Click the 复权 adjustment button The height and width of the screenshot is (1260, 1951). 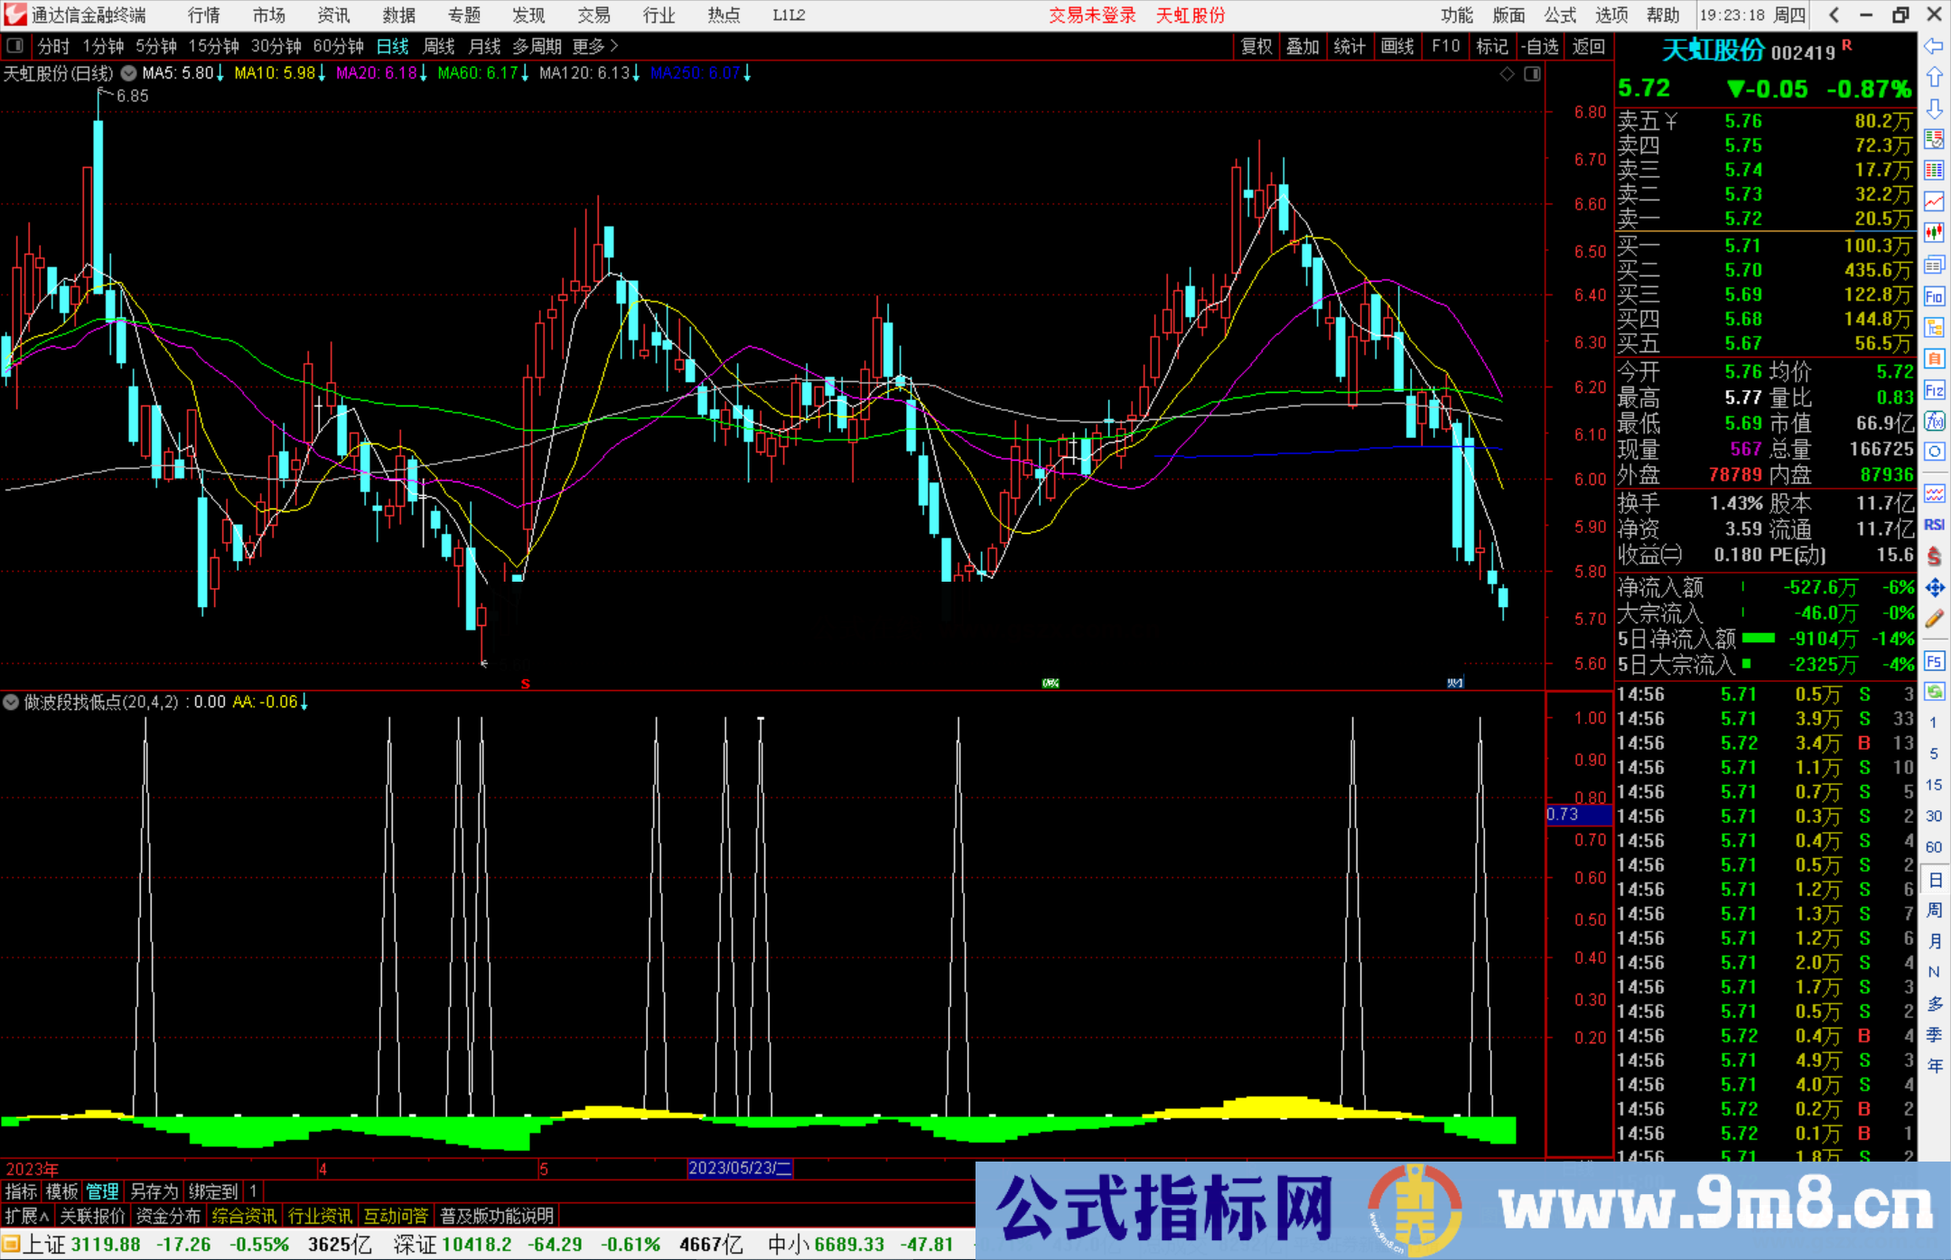coord(1256,45)
